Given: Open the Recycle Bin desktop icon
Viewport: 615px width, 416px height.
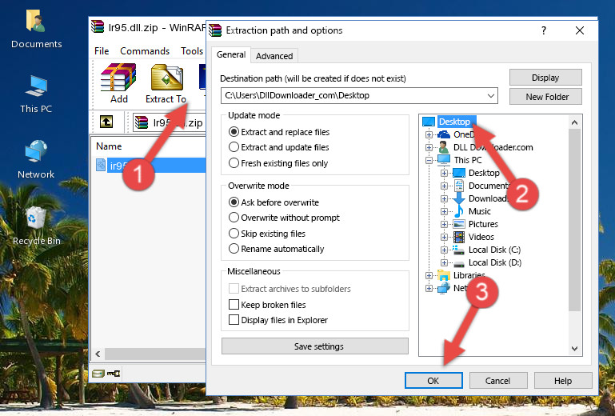Looking at the screenshot, I should [x=36, y=217].
